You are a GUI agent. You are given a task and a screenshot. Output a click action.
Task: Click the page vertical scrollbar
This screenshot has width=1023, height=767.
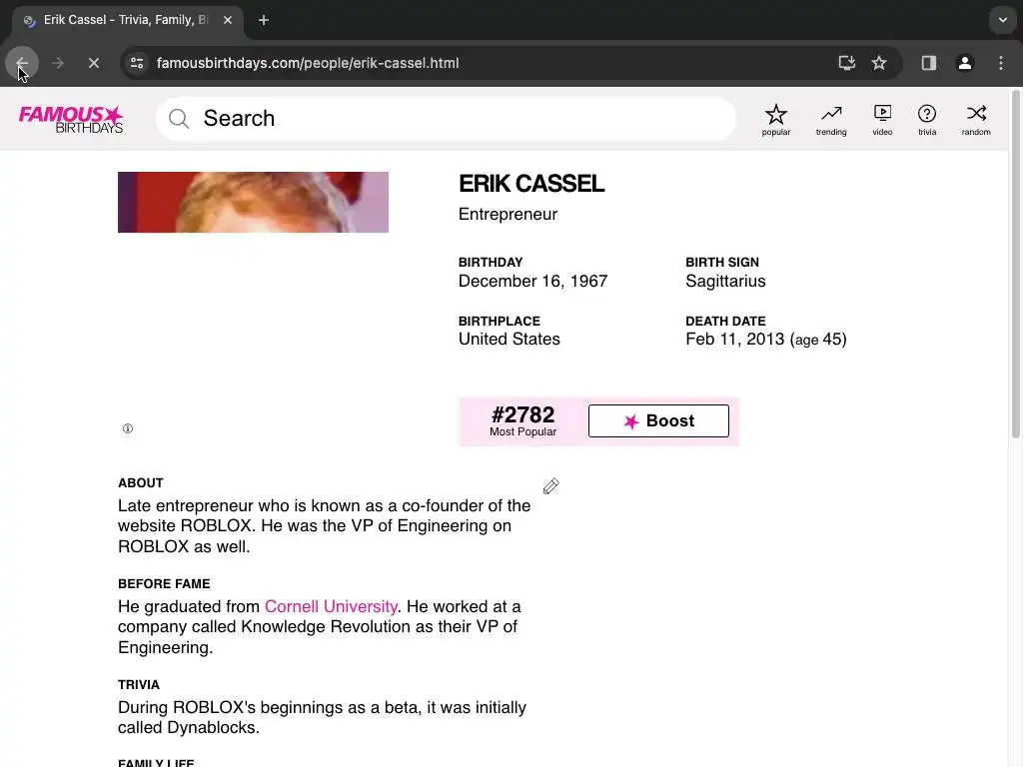pyautogui.click(x=1015, y=264)
